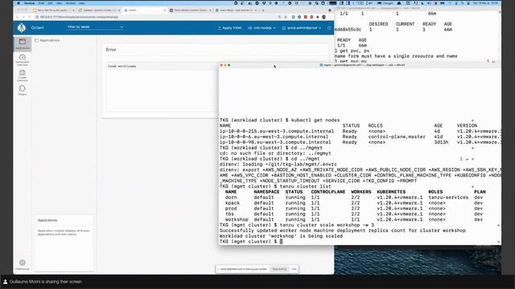Viewport: 515px width, 289px height.
Task: Click the Error heading in the Octant card
Action: click(x=111, y=50)
